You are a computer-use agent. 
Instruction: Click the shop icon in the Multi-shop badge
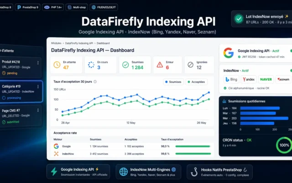[x=69, y=7]
